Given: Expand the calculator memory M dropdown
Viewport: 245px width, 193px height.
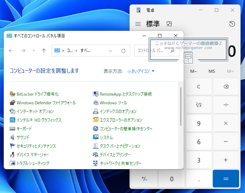Looking at the screenshot, I should [230, 71].
